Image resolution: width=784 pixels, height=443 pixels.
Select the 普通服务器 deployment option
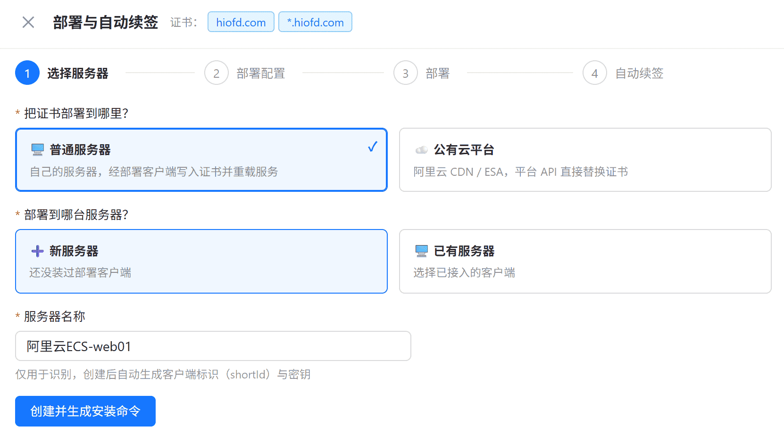201,160
